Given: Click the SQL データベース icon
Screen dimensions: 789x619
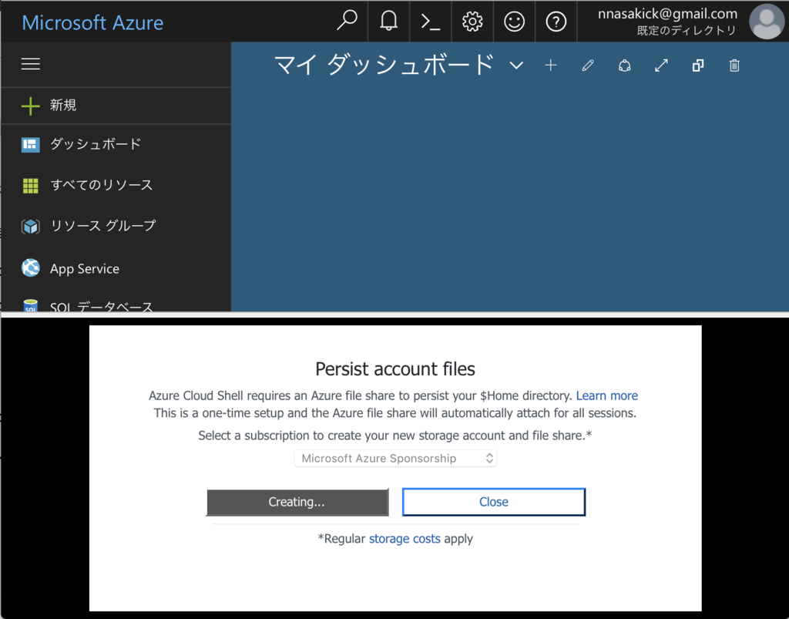Looking at the screenshot, I should click(31, 305).
